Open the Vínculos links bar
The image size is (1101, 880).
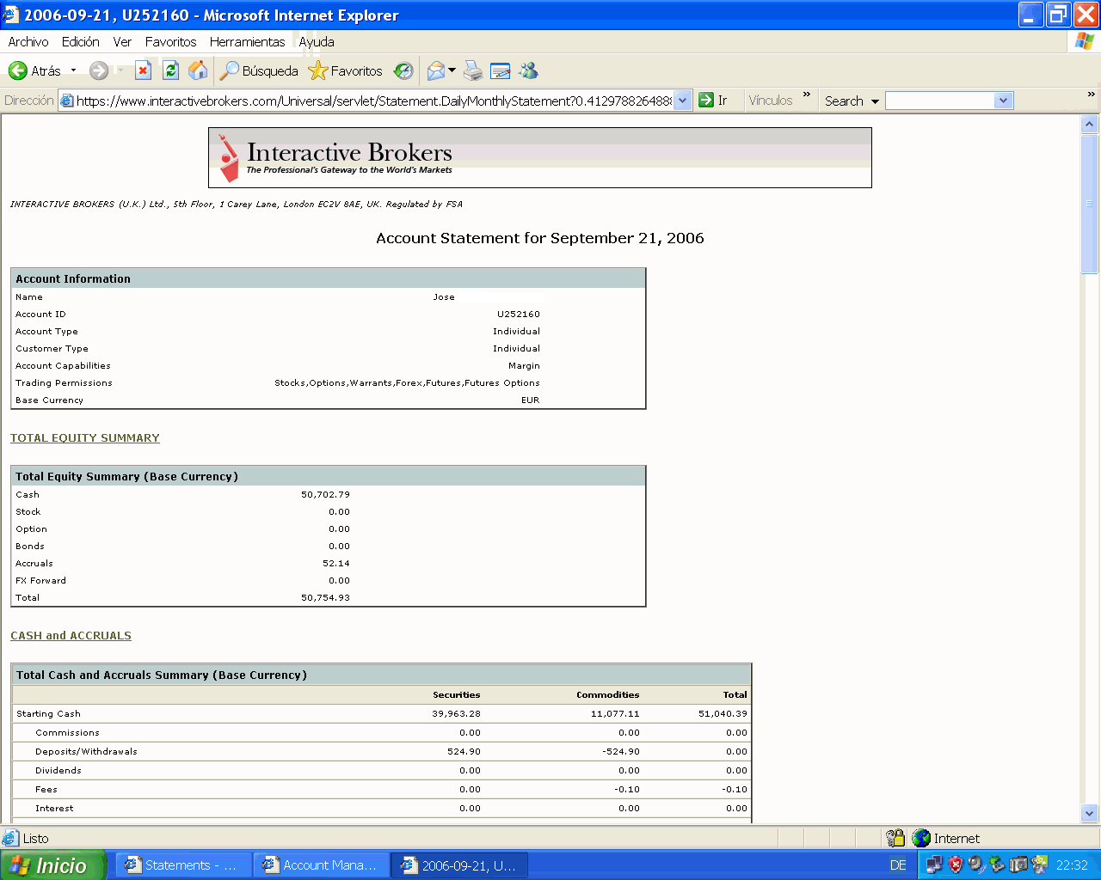click(x=770, y=101)
